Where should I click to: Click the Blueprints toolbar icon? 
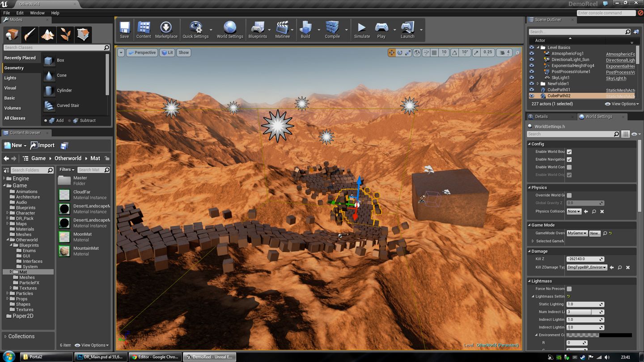pyautogui.click(x=258, y=29)
